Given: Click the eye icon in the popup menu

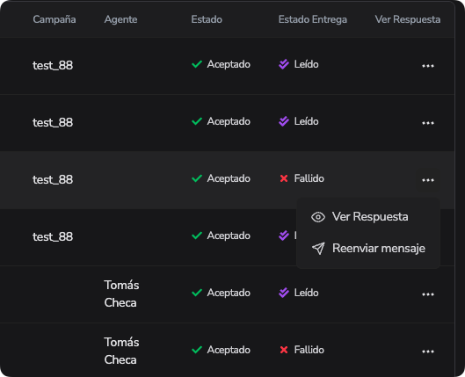Looking at the screenshot, I should [318, 217].
